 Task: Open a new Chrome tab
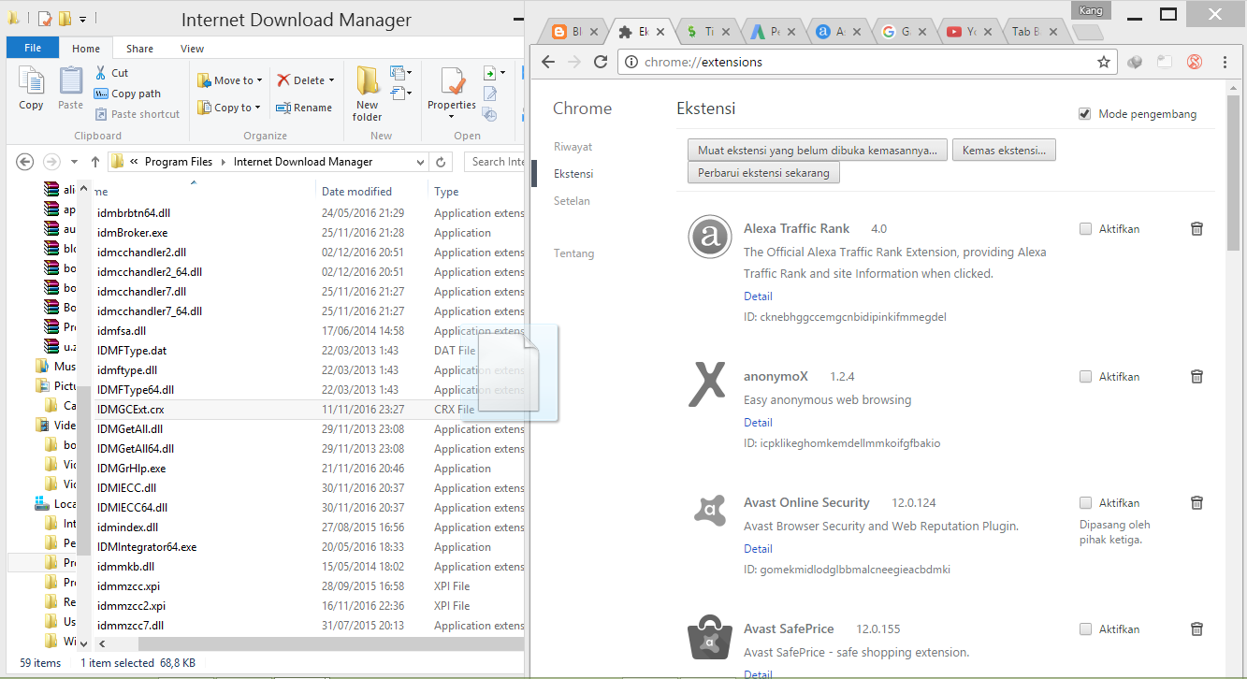(x=1087, y=33)
